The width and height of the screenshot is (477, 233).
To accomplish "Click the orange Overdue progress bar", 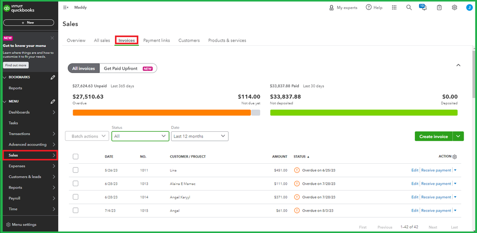I will coord(162,113).
